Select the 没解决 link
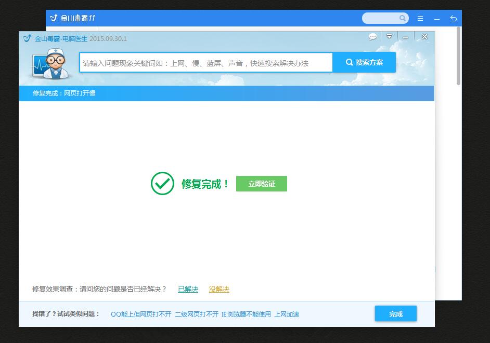 [x=219, y=290]
